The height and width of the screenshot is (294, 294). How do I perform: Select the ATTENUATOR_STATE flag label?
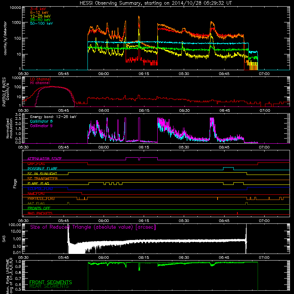(44, 159)
